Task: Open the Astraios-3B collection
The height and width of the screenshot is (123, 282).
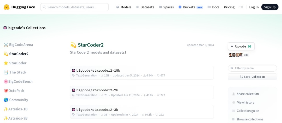Action: pos(16,118)
